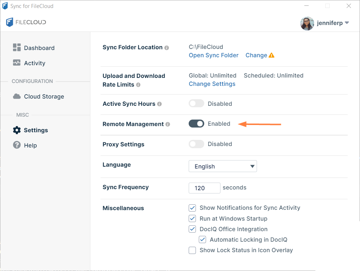360x271 pixels.
Task: Uncheck Automatic Locking in DocIQ
Action: 202,240
